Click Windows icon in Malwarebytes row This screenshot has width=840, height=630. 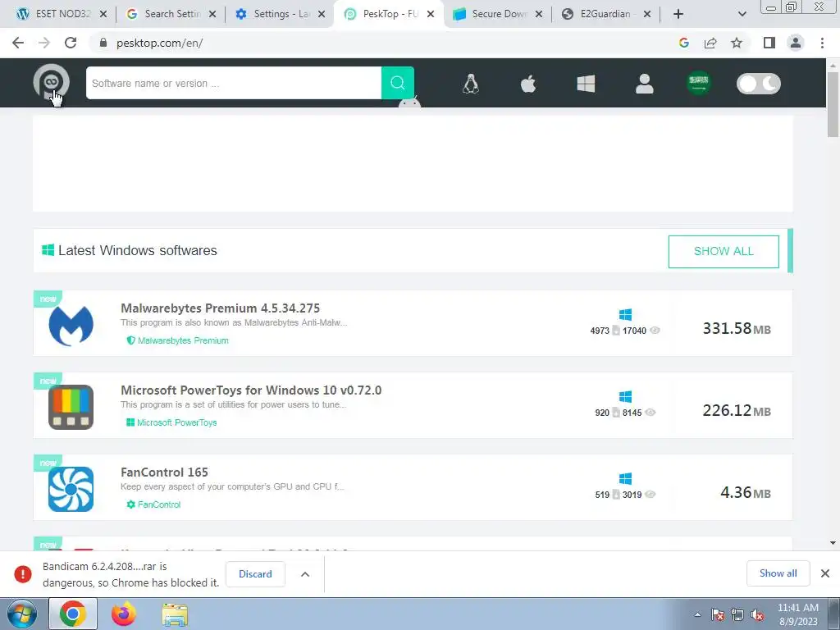pos(625,314)
